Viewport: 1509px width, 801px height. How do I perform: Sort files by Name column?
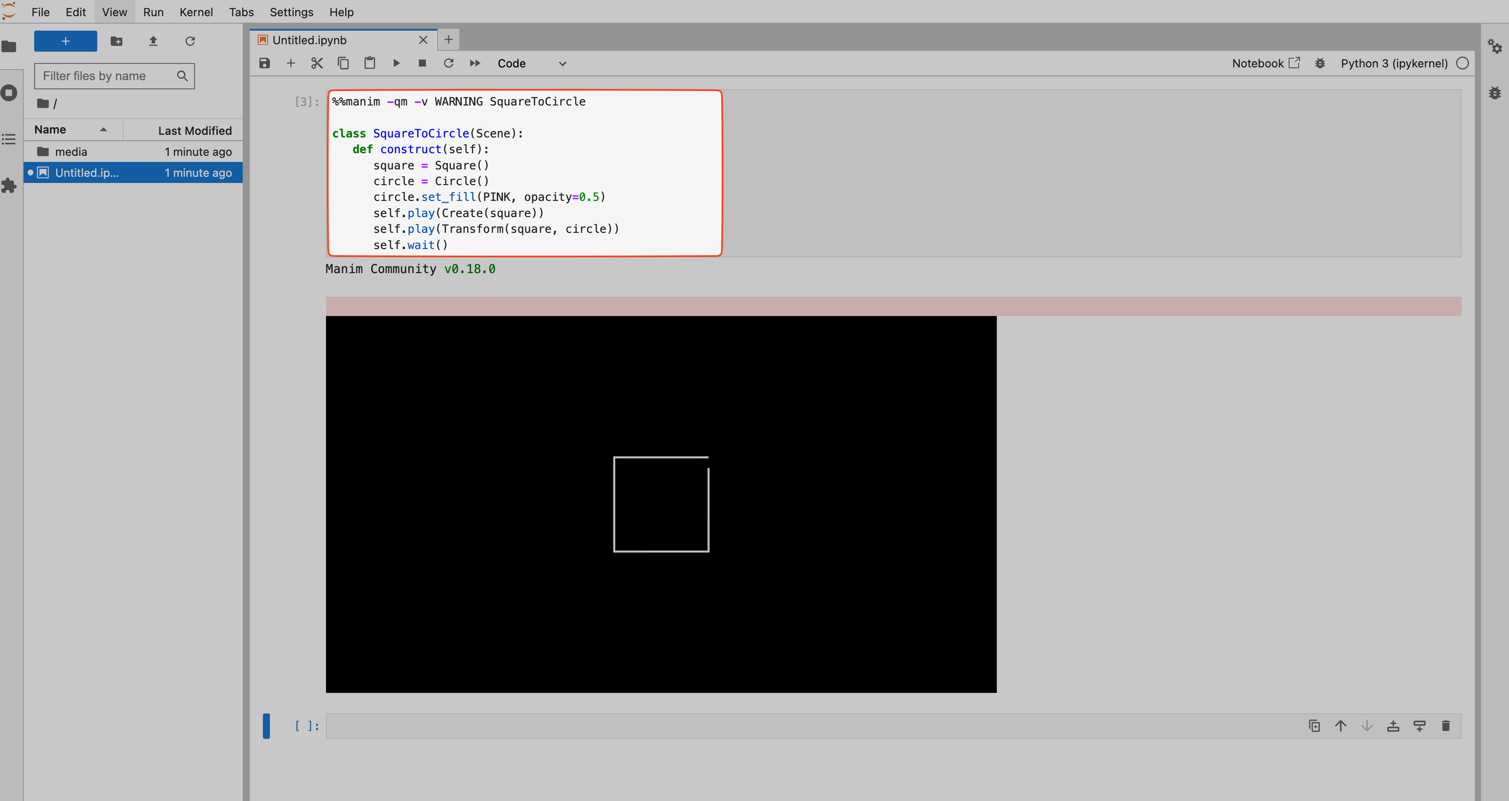50,130
